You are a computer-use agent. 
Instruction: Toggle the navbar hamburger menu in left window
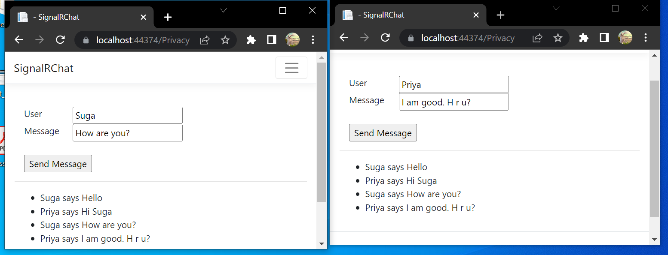pos(291,68)
